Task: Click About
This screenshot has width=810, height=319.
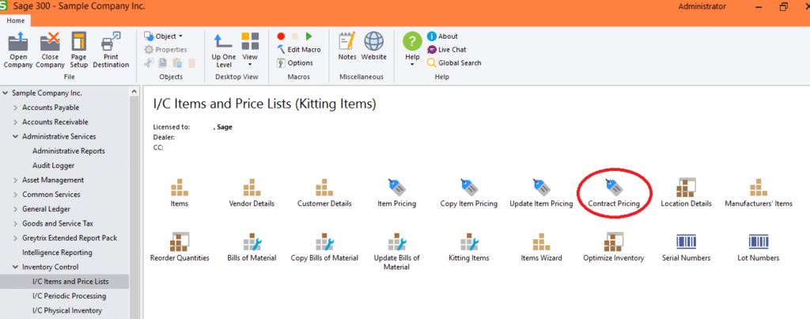Action: click(442, 36)
